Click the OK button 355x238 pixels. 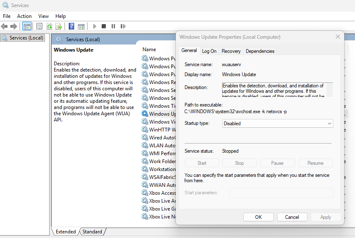pyautogui.click(x=258, y=217)
